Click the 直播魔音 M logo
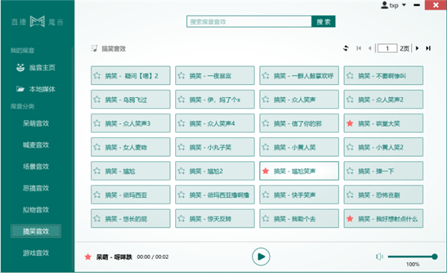This screenshot has height=273, width=447. pos(37,22)
